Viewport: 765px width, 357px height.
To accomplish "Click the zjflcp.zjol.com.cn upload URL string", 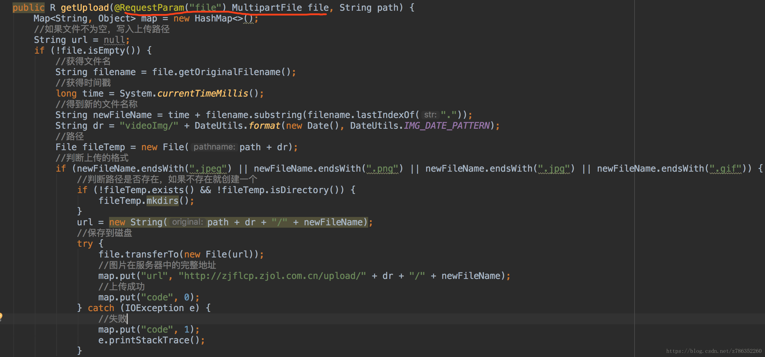I will point(272,276).
